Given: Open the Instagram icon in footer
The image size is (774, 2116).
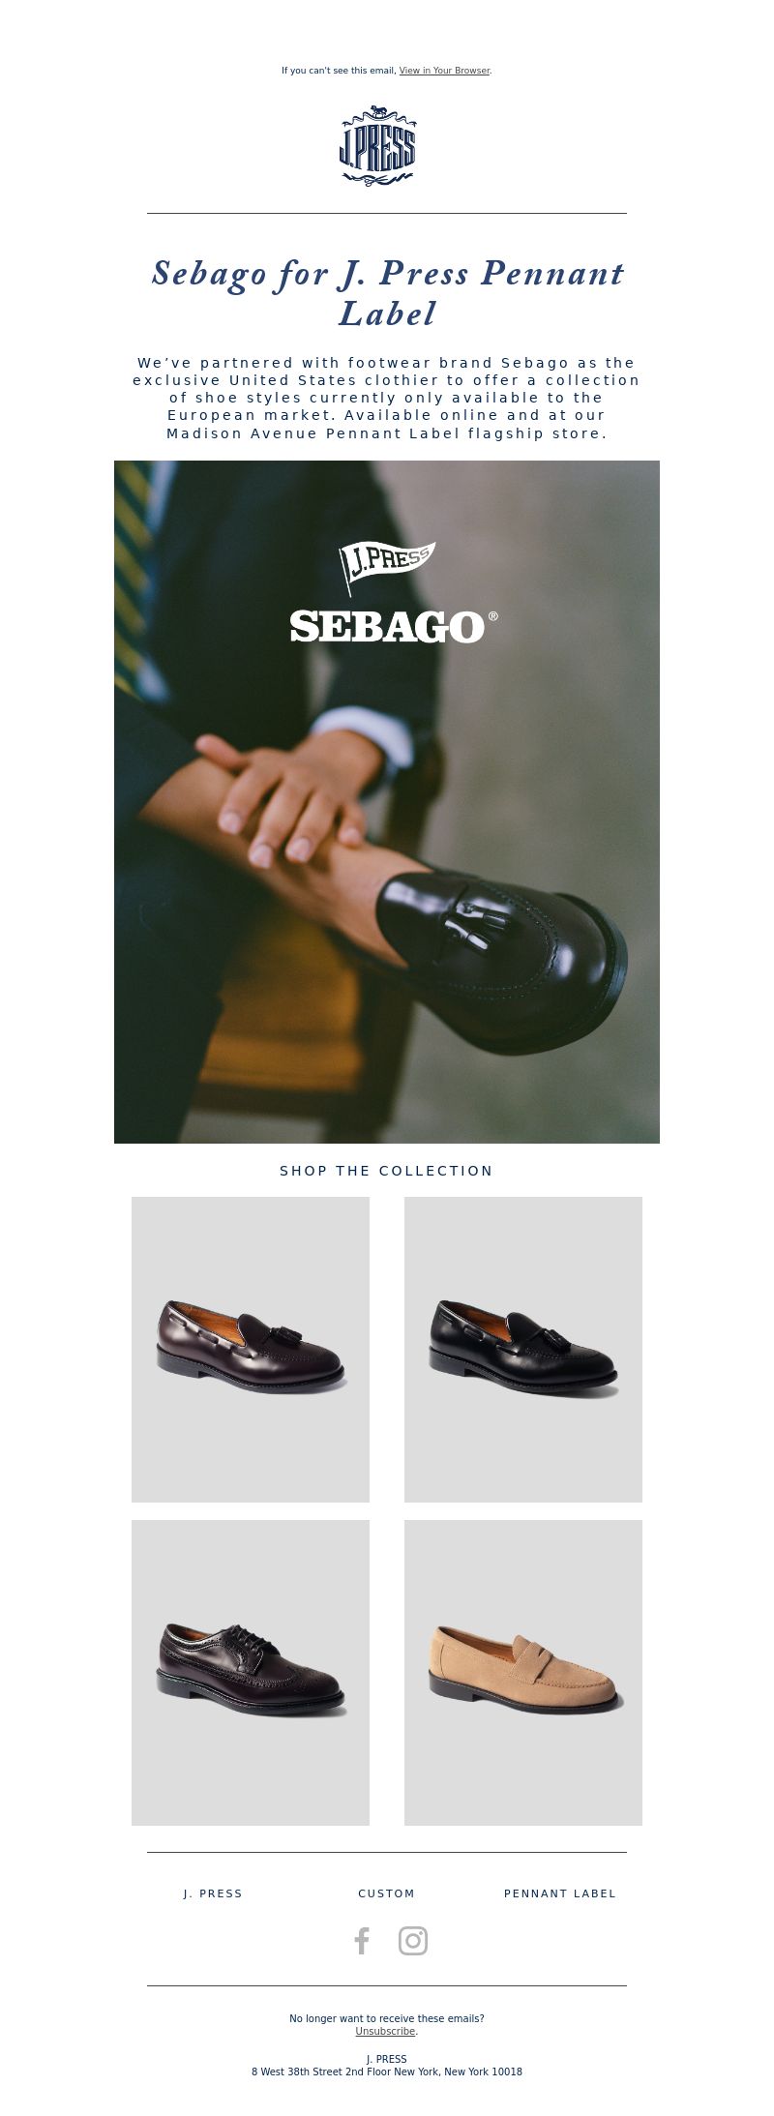Looking at the screenshot, I should 413,1940.
